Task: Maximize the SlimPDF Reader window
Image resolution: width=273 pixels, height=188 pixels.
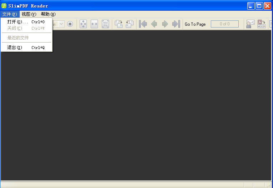Action: coord(259,6)
